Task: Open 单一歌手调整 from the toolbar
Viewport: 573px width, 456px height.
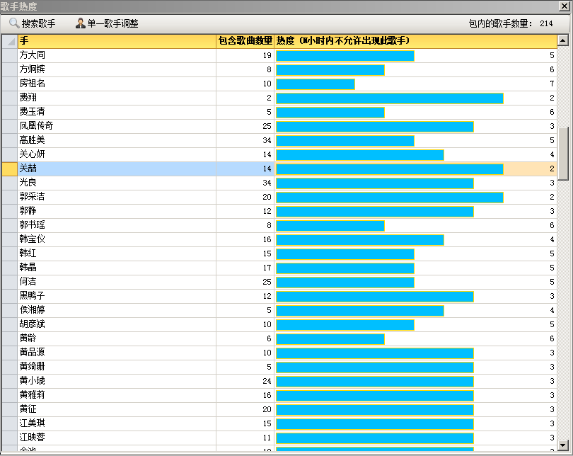Action: pyautogui.click(x=112, y=23)
